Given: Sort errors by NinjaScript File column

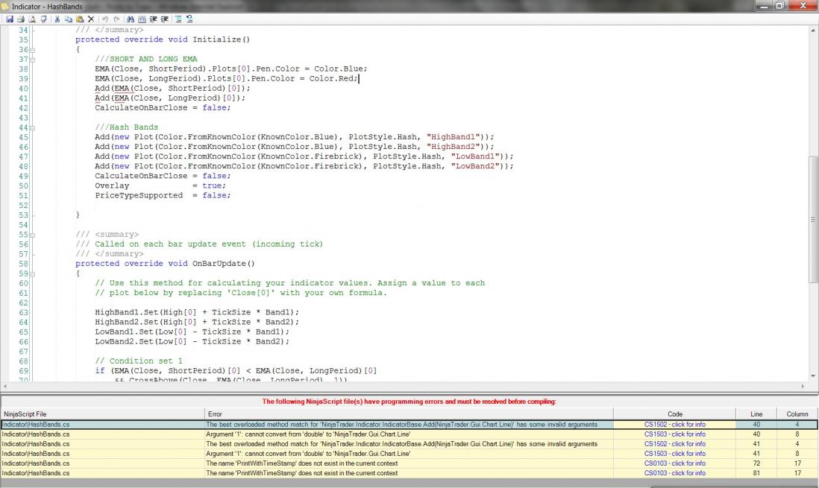Looking at the screenshot, I should (x=102, y=414).
